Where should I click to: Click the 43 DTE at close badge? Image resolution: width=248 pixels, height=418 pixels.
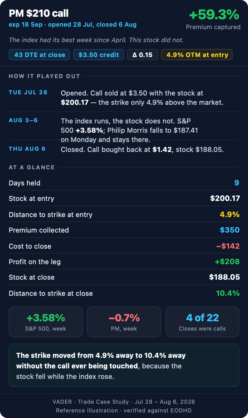[39, 55]
